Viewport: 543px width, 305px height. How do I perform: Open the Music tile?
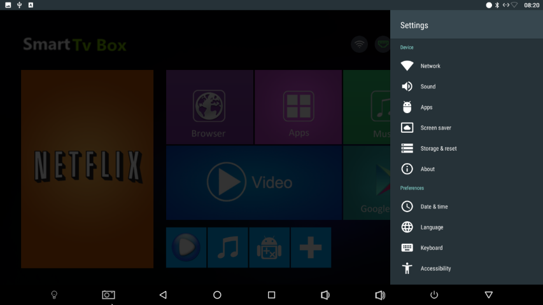click(367, 107)
